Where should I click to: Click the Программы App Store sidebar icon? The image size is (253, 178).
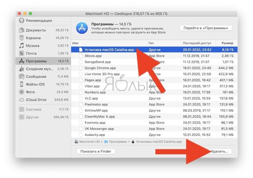click(22, 61)
